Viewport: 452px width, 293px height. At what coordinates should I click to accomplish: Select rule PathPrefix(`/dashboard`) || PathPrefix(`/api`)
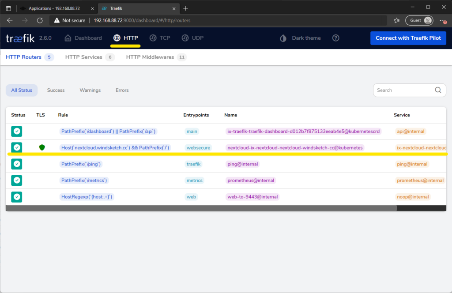point(109,131)
